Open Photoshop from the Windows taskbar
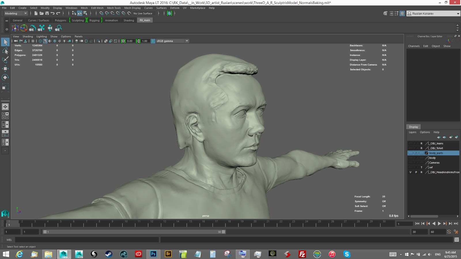 [x=153, y=254]
